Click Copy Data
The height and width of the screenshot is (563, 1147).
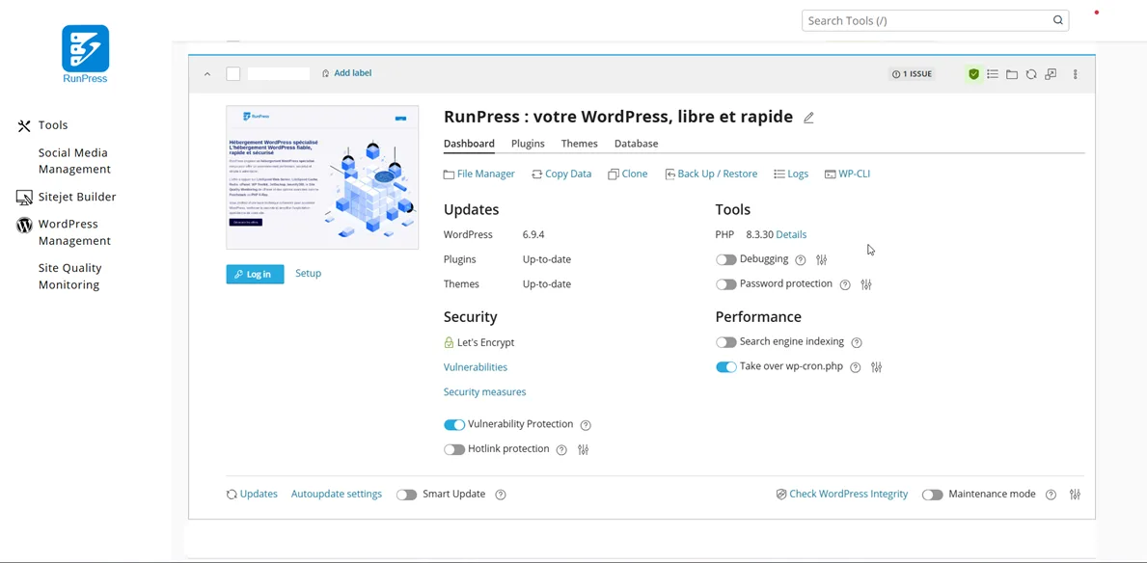[561, 174]
